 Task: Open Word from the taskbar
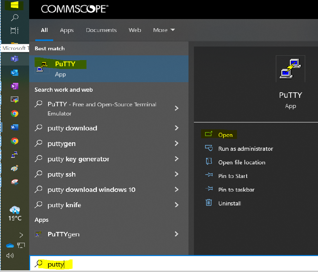[x=14, y=127]
